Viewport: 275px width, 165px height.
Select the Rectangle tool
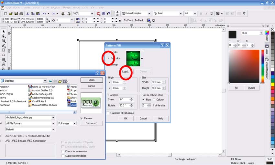[x=4, y=50]
